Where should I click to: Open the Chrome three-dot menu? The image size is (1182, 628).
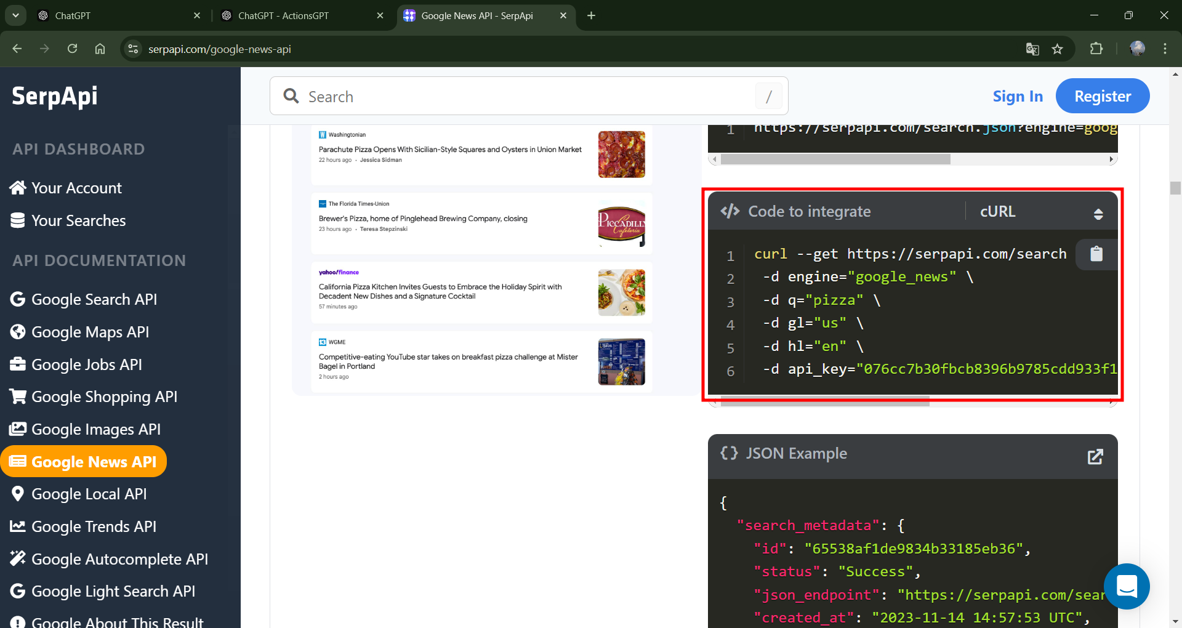click(1165, 49)
